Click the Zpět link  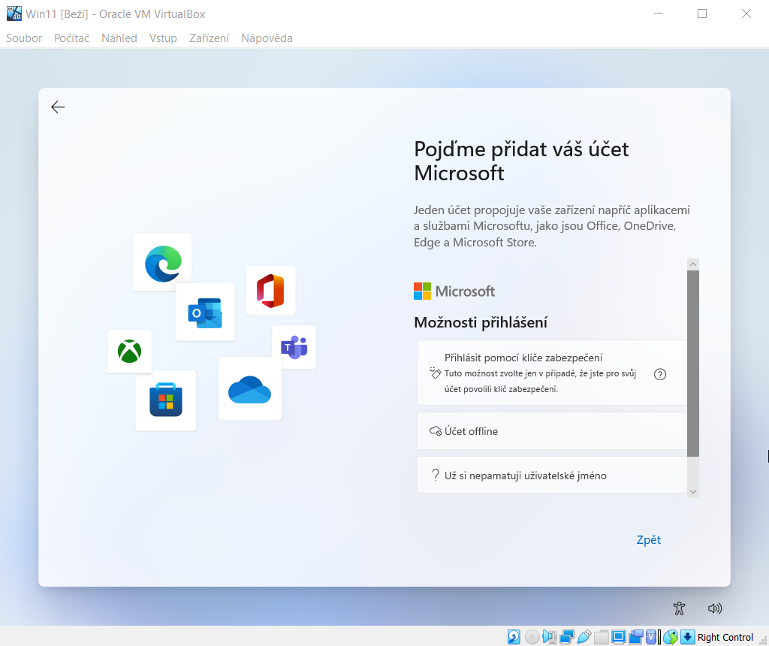tap(648, 539)
